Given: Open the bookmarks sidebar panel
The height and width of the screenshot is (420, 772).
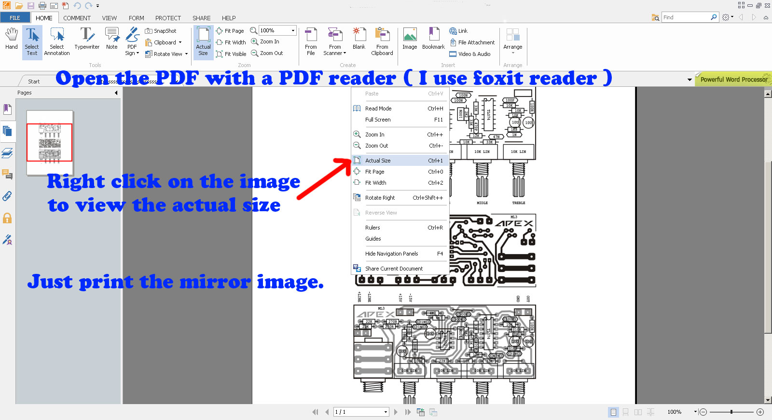Looking at the screenshot, I should click(x=7, y=109).
